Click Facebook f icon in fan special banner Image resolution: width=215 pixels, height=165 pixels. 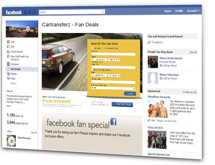pyautogui.click(x=113, y=122)
